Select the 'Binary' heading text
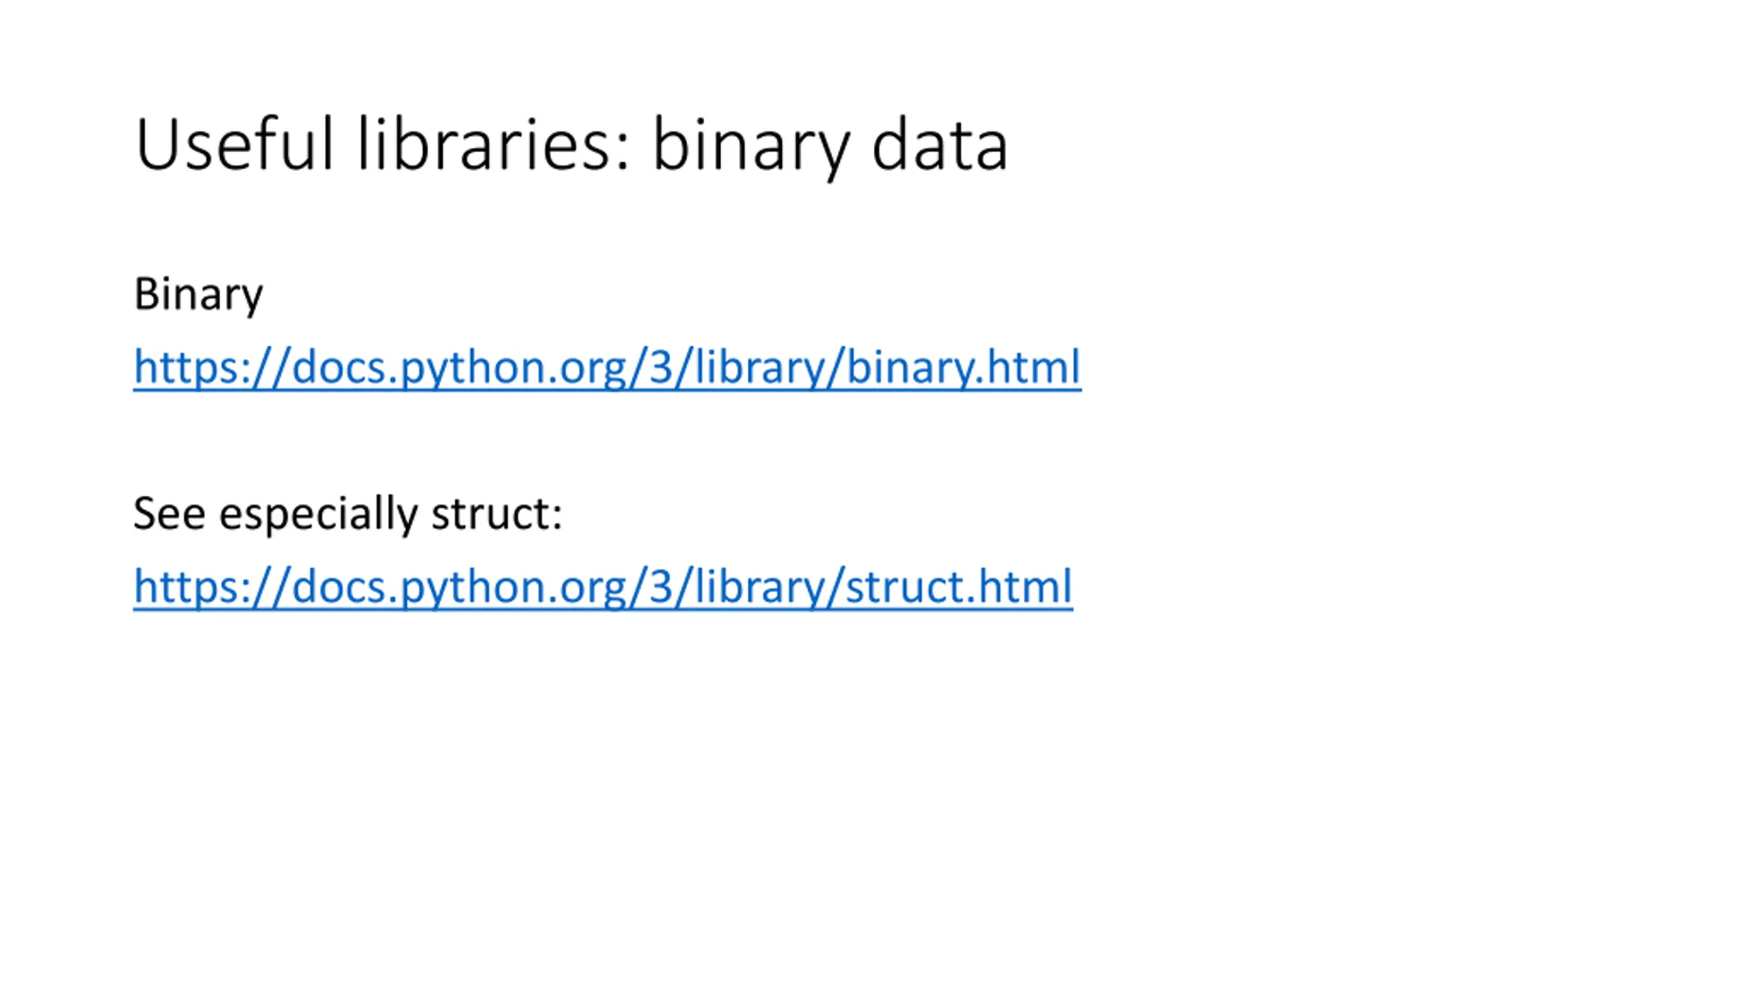The height and width of the screenshot is (982, 1745). tap(198, 295)
